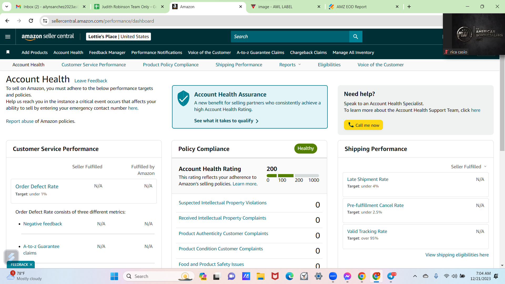
Task: Open Manage All Inventory in navigation
Action: pos(353,52)
